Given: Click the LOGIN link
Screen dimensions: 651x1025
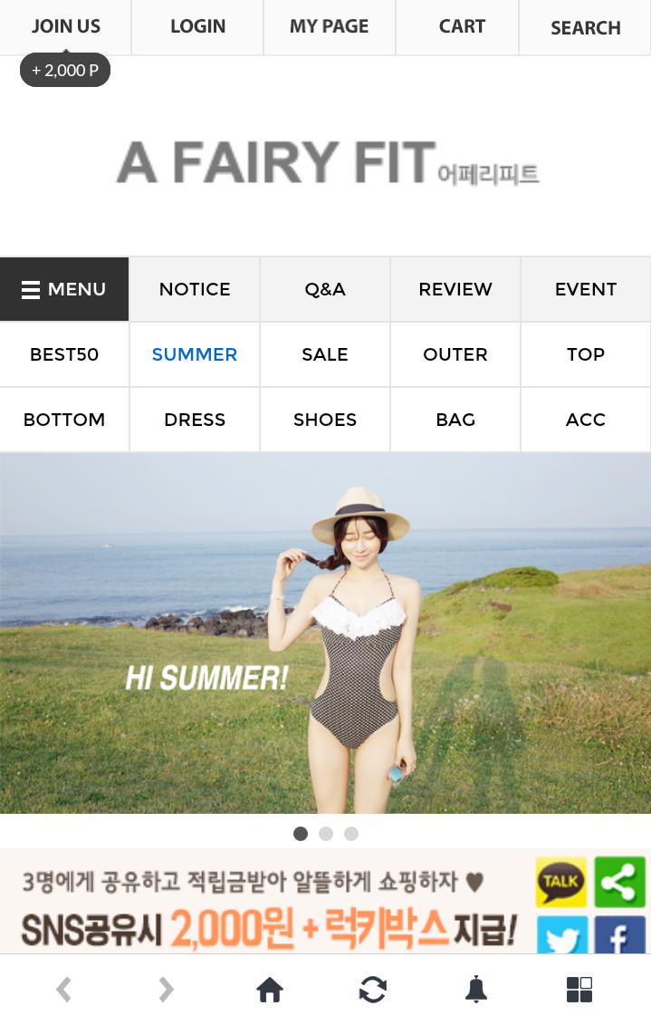Looking at the screenshot, I should 198,27.
